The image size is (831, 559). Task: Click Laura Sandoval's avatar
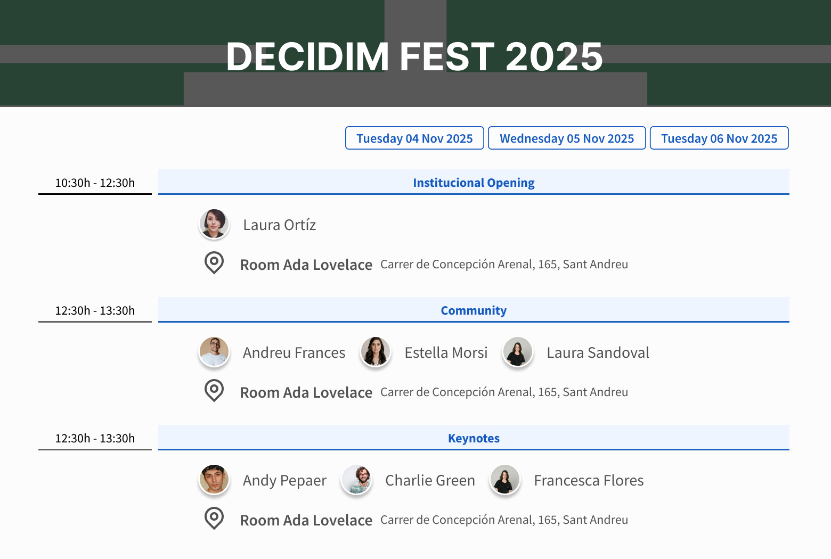click(x=518, y=352)
